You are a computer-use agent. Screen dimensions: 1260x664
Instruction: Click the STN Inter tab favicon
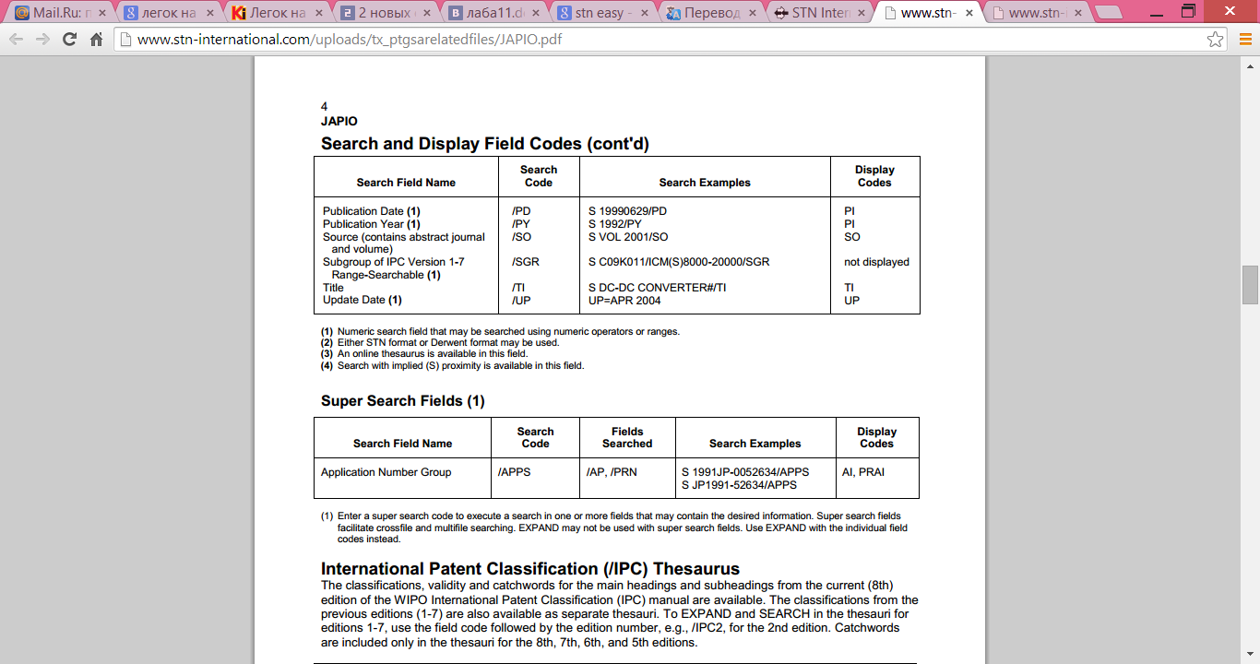click(x=780, y=13)
